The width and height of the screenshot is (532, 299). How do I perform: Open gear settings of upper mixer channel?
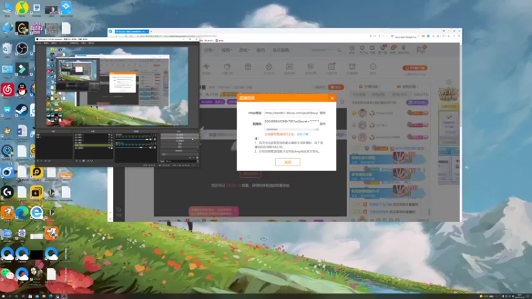(x=155, y=140)
